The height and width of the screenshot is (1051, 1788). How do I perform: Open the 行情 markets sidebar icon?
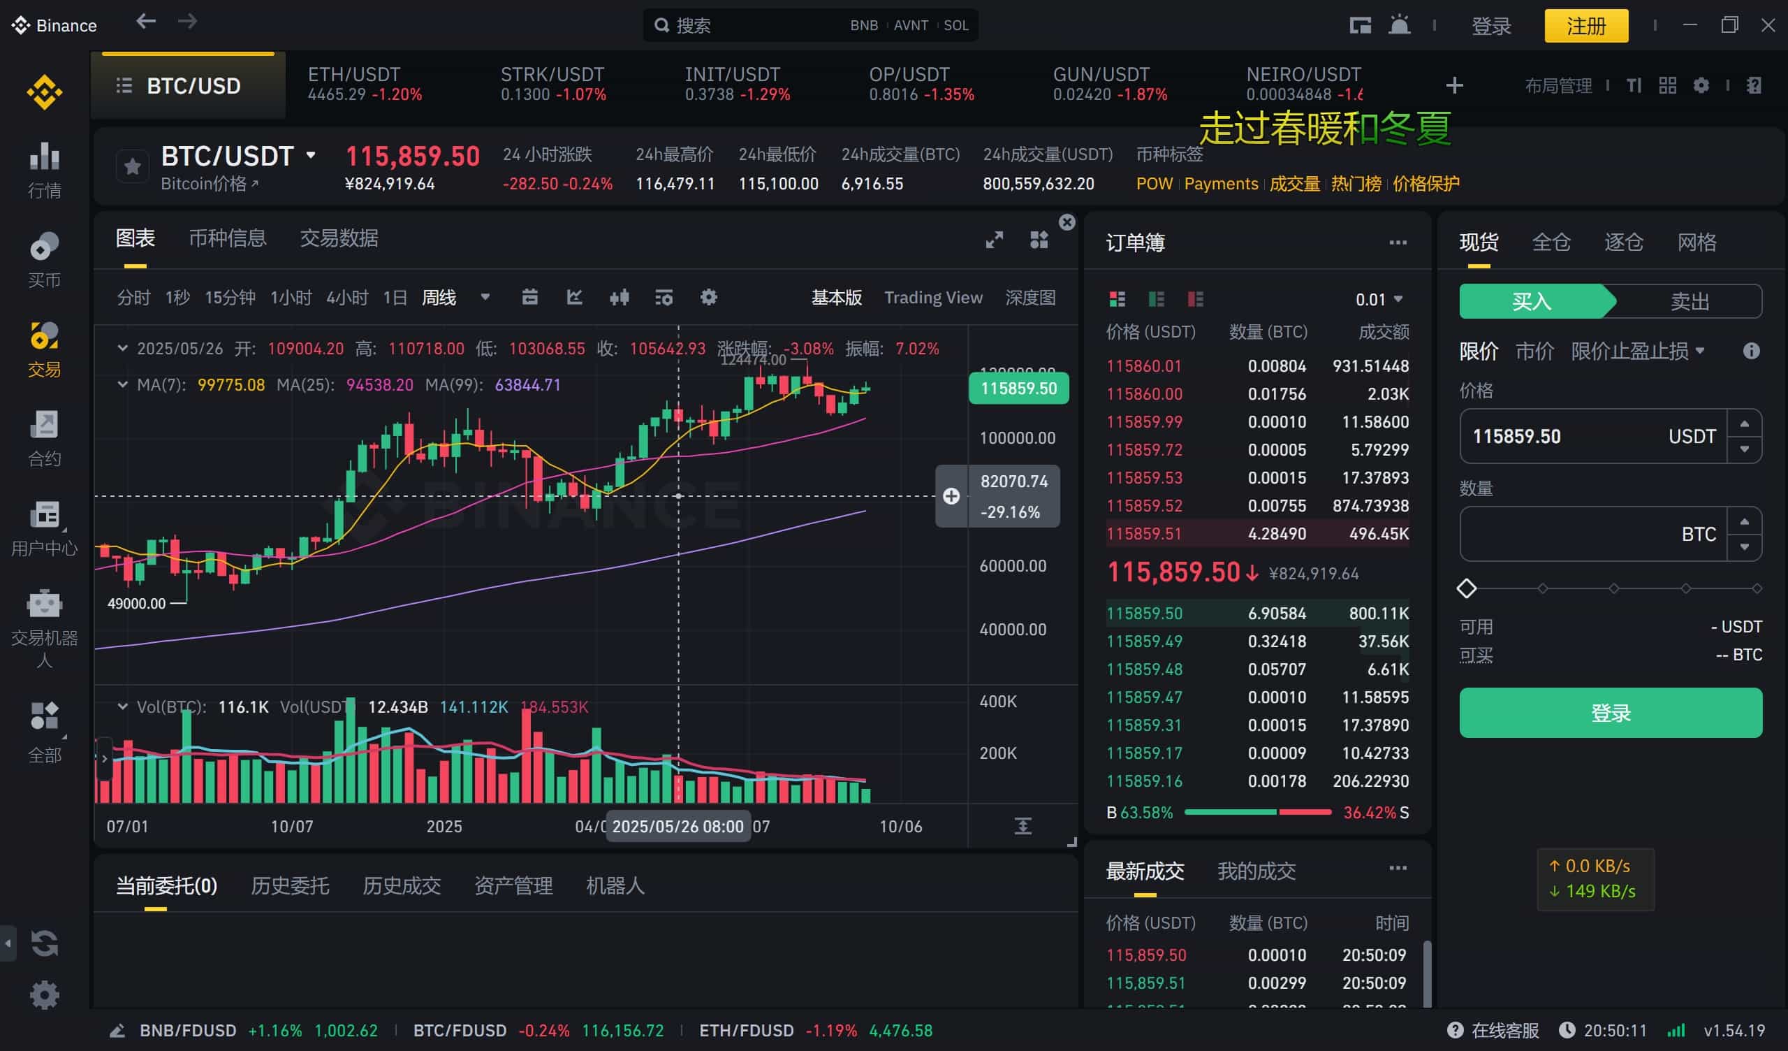44,171
